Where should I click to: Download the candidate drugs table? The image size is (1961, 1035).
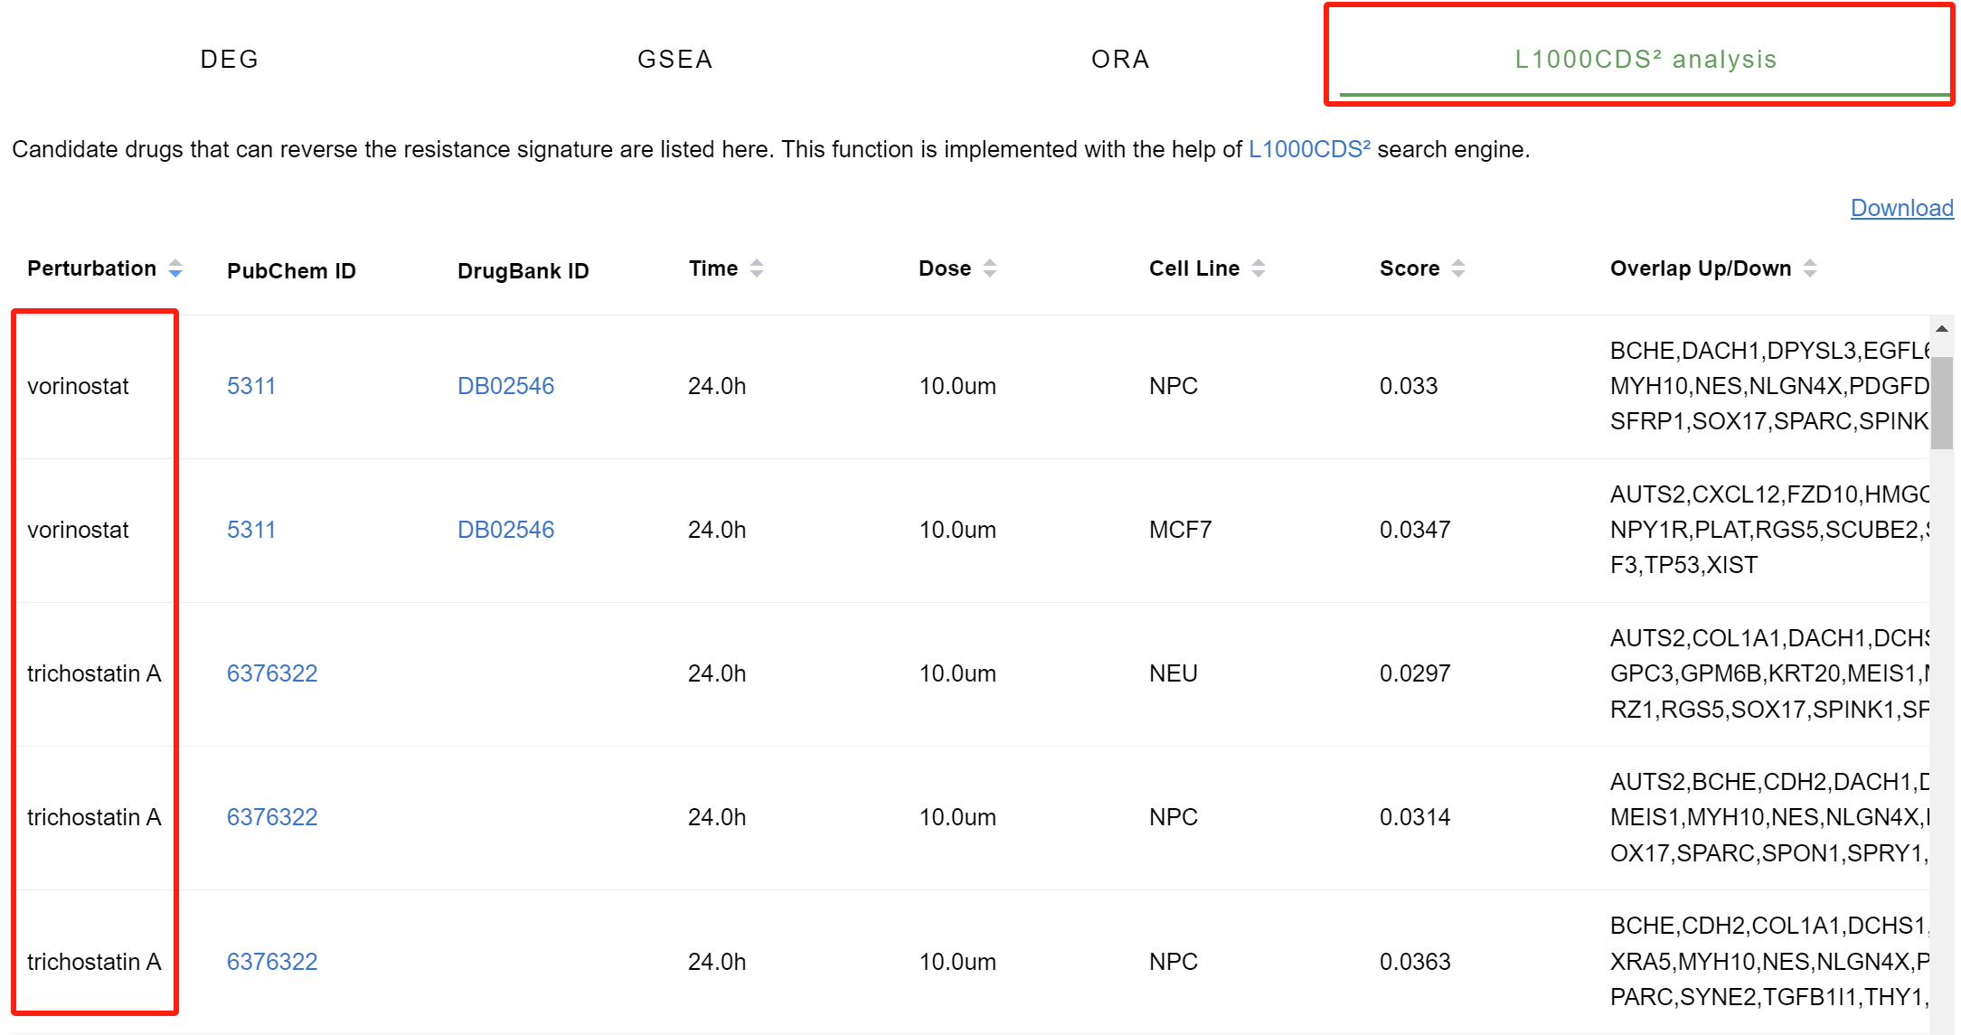point(1901,208)
